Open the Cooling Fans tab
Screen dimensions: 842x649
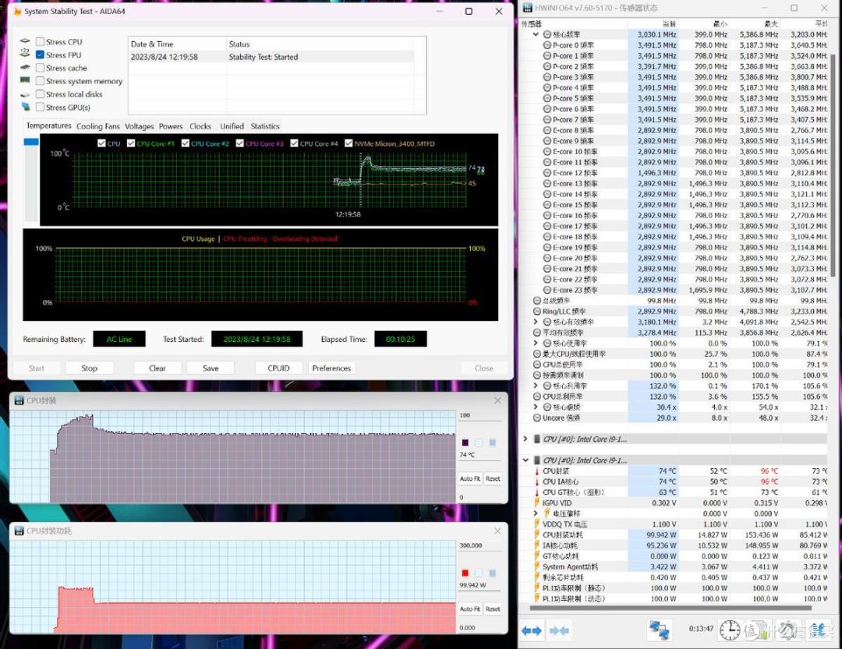coord(97,126)
